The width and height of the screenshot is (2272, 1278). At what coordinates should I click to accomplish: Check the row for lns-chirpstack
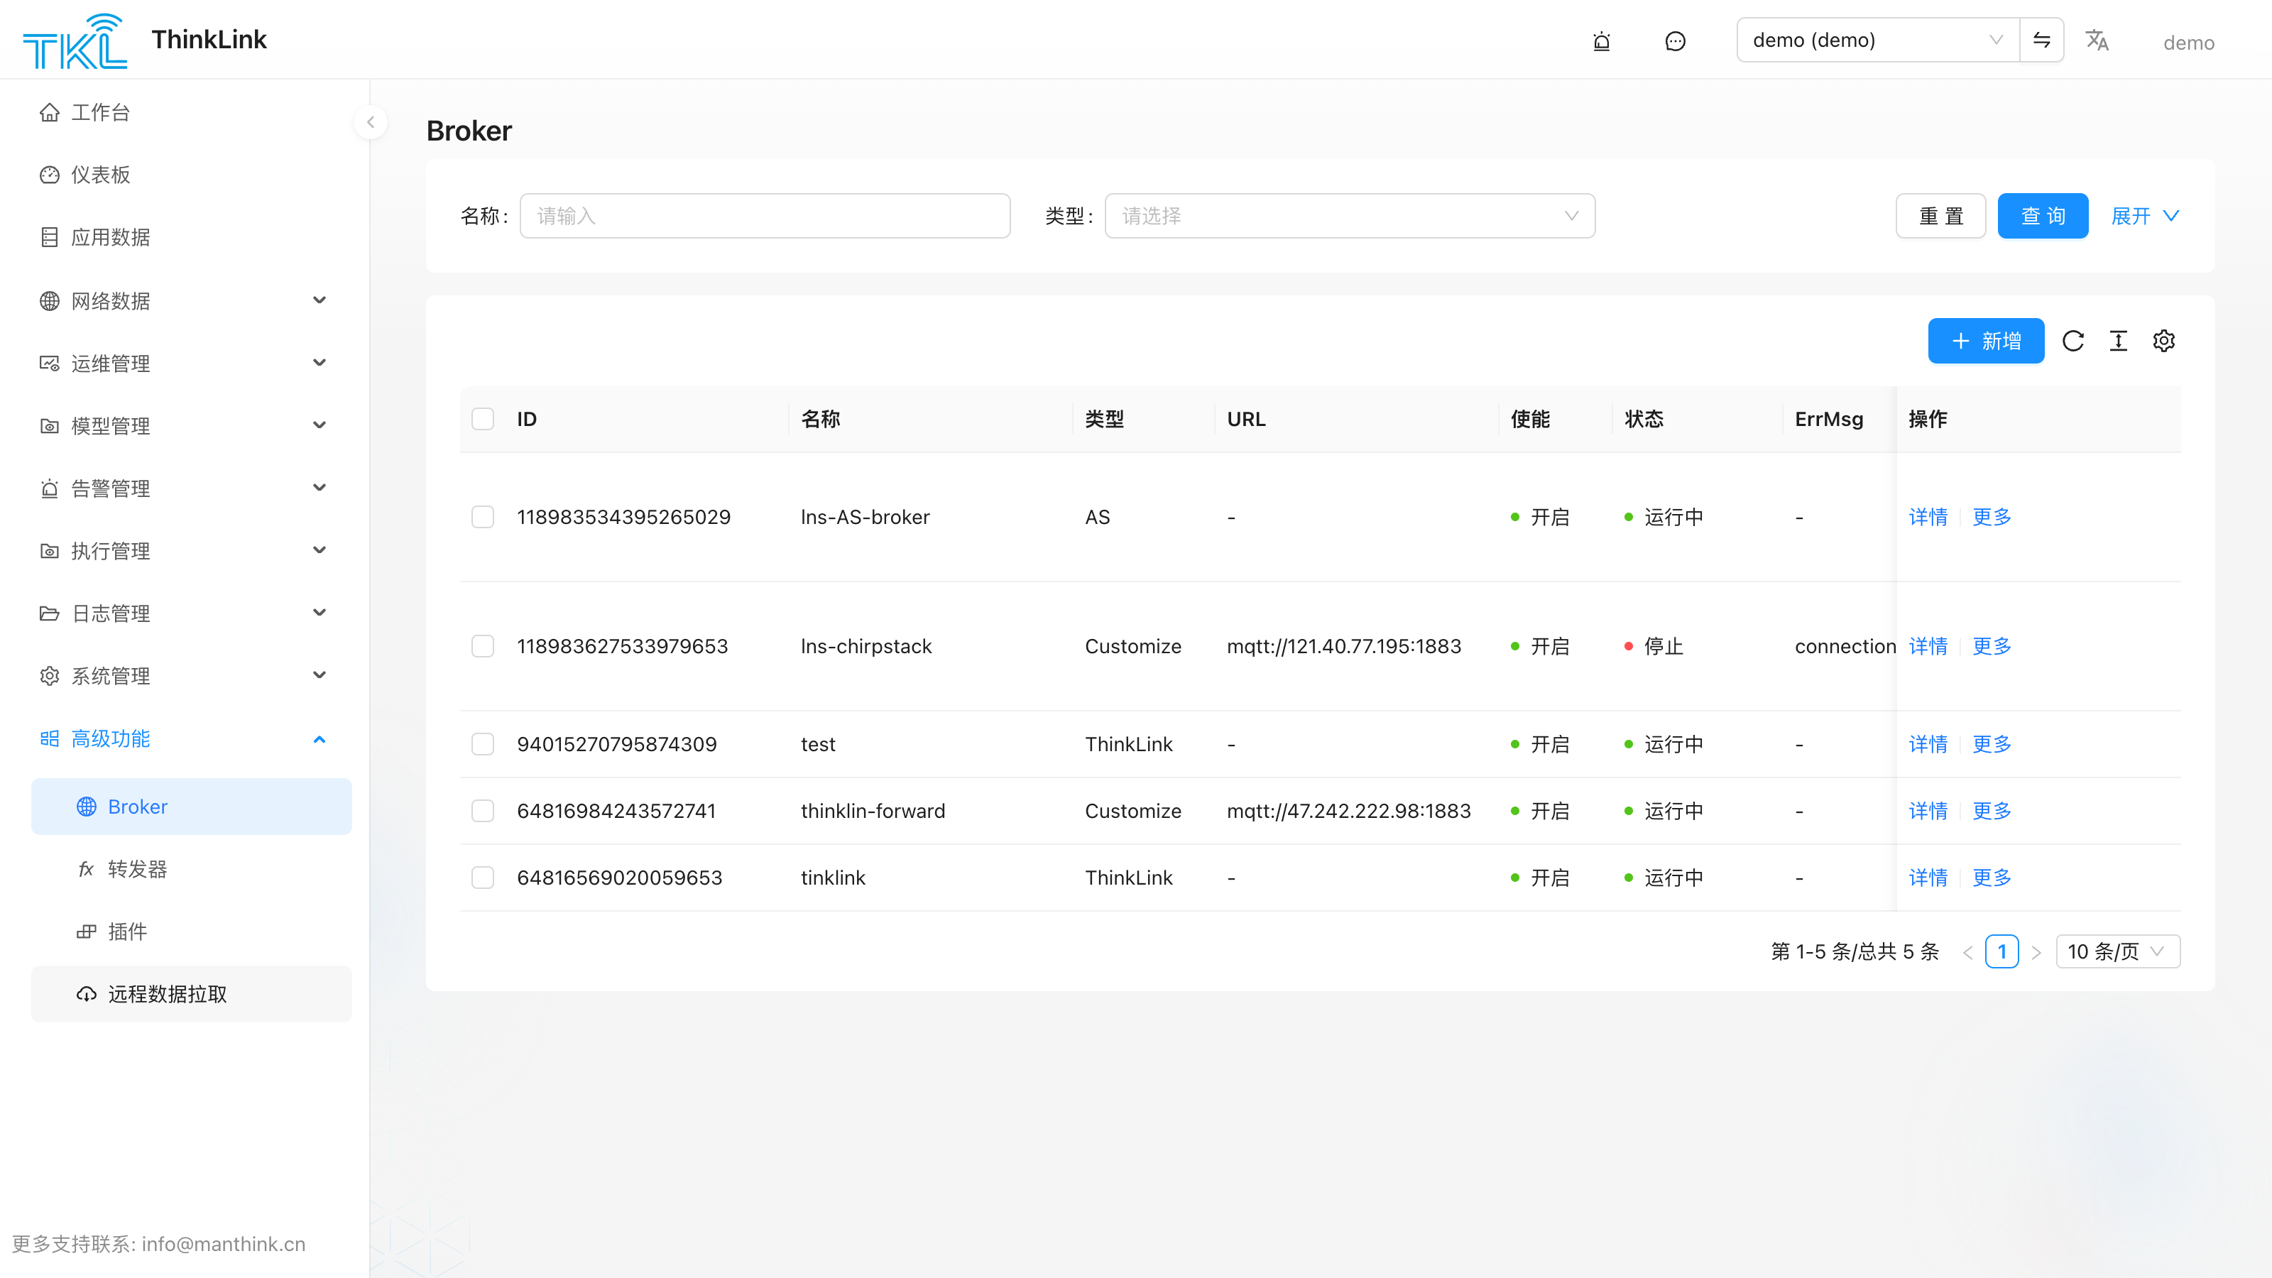coord(483,645)
